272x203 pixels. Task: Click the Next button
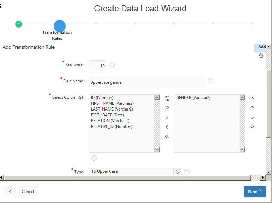coord(255,191)
